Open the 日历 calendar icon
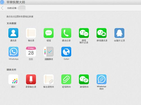The width and height of the screenshot is (141, 105). tap(31, 52)
